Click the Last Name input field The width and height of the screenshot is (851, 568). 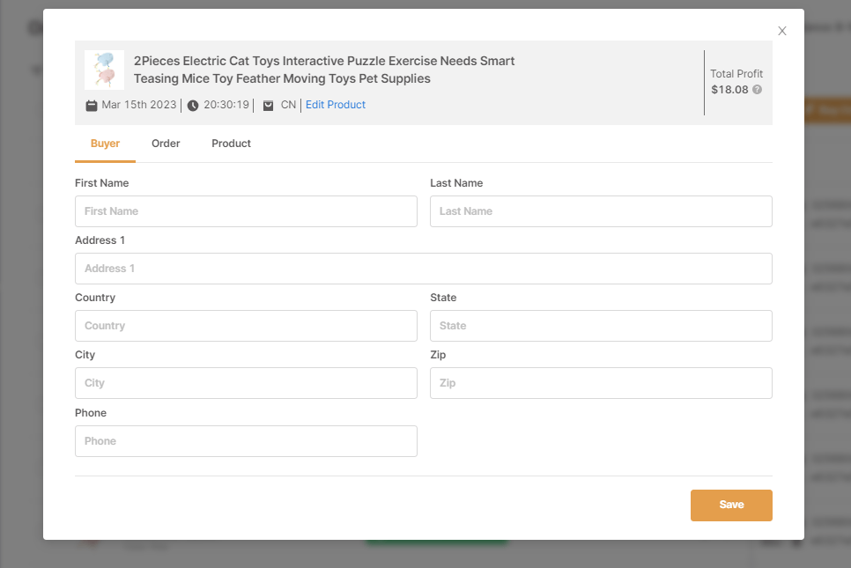pyautogui.click(x=601, y=211)
